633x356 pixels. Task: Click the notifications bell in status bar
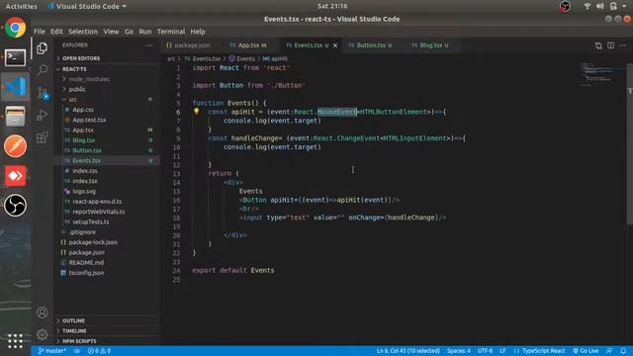pos(623,351)
